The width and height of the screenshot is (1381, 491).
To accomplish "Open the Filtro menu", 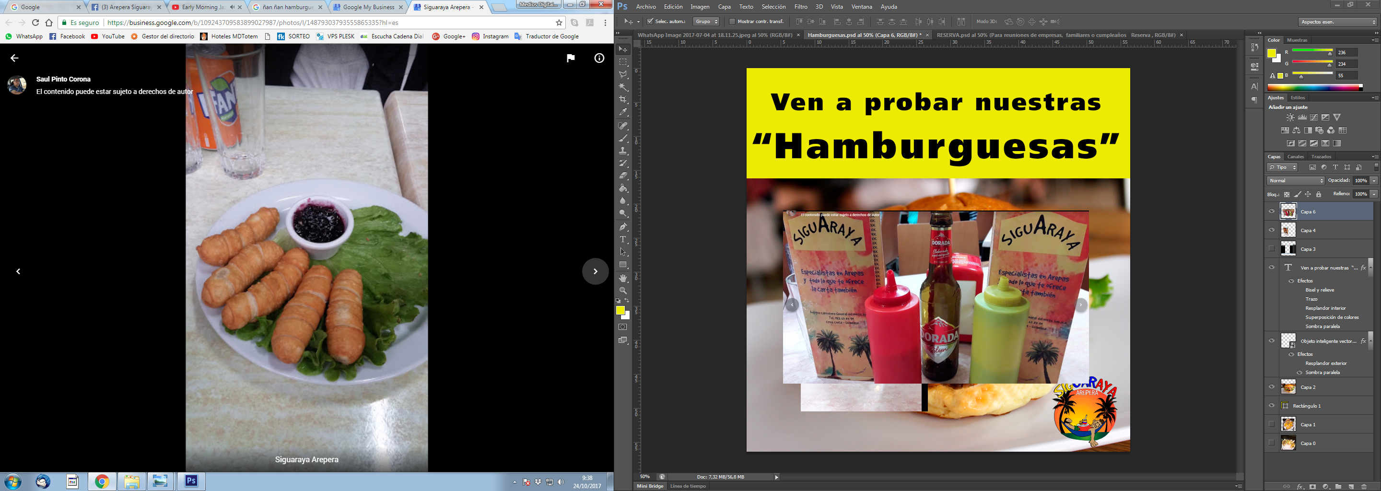I will click(x=800, y=7).
